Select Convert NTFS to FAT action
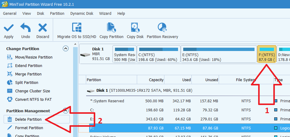This screenshot has height=137, width=290. 33,100
